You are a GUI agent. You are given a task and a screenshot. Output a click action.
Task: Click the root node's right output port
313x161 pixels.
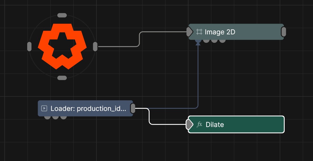95,47
